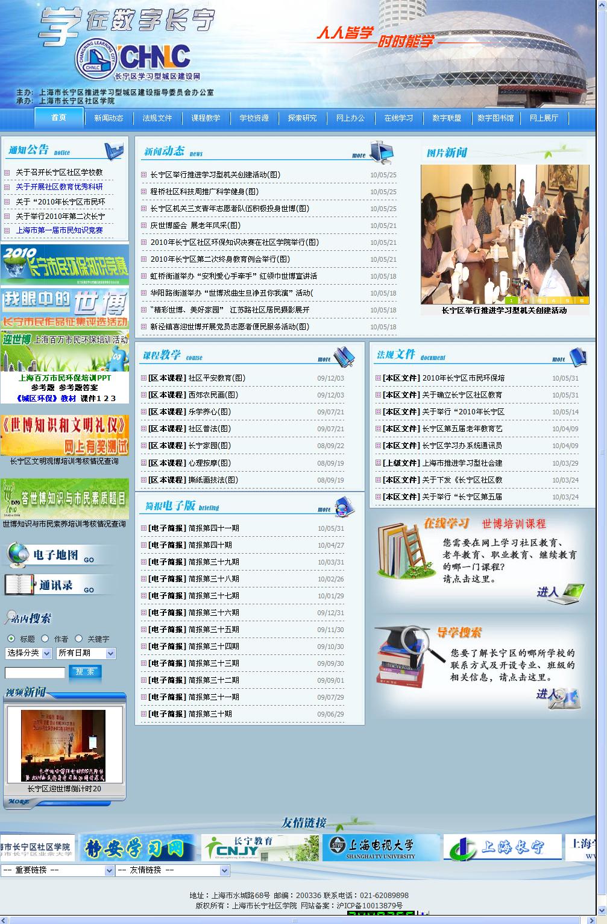This screenshot has height=924, width=607.
Task: Open 课程教学 in navigation bar
Action: pos(206,118)
